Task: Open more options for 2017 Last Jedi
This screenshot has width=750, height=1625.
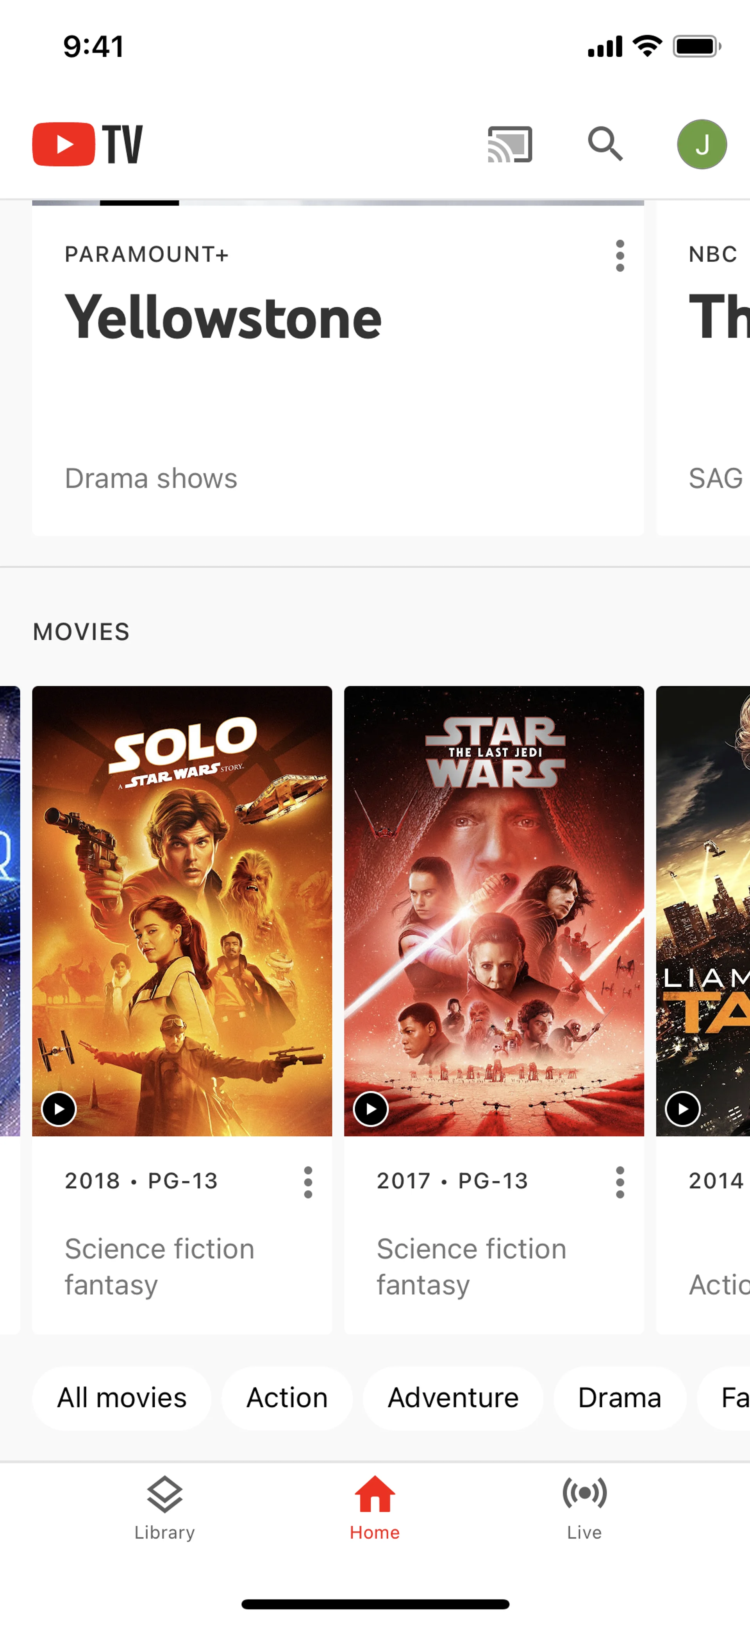Action: click(620, 1182)
